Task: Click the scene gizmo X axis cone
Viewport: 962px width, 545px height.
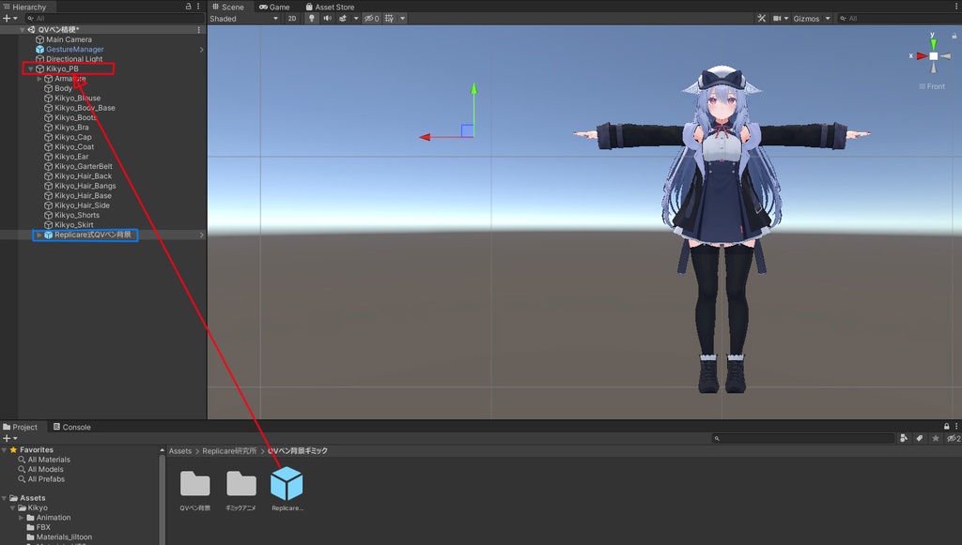Action: coord(923,55)
